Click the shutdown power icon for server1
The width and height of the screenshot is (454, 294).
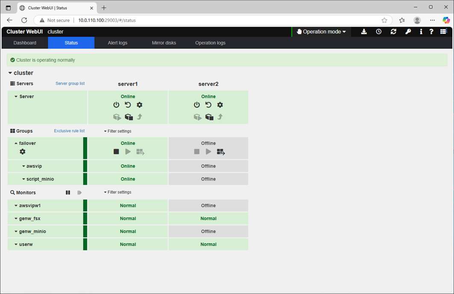click(x=116, y=105)
